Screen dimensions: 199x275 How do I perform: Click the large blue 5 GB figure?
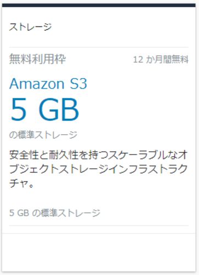point(45,109)
